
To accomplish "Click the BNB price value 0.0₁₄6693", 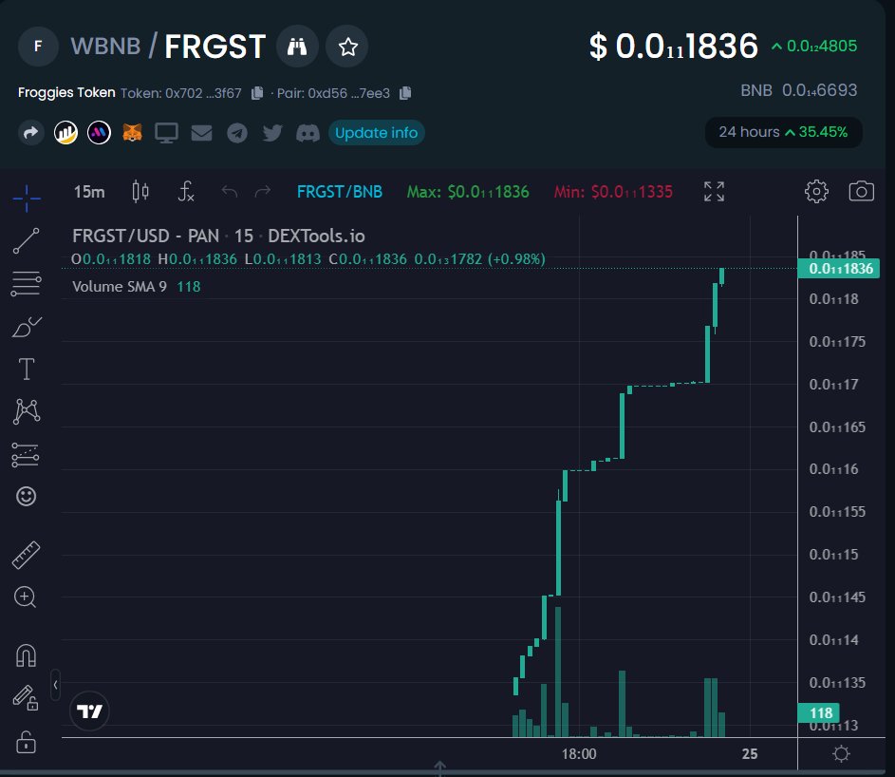I will pos(819,90).
